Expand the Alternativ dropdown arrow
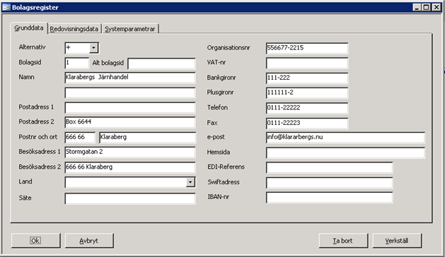This screenshot has height=257, width=445. [93, 48]
